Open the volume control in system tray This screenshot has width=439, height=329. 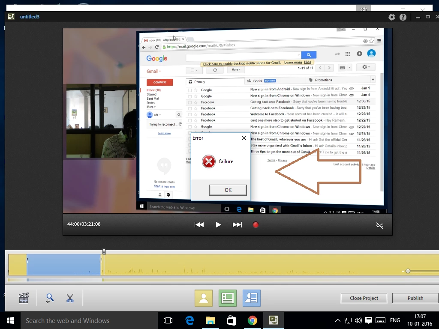point(358,320)
